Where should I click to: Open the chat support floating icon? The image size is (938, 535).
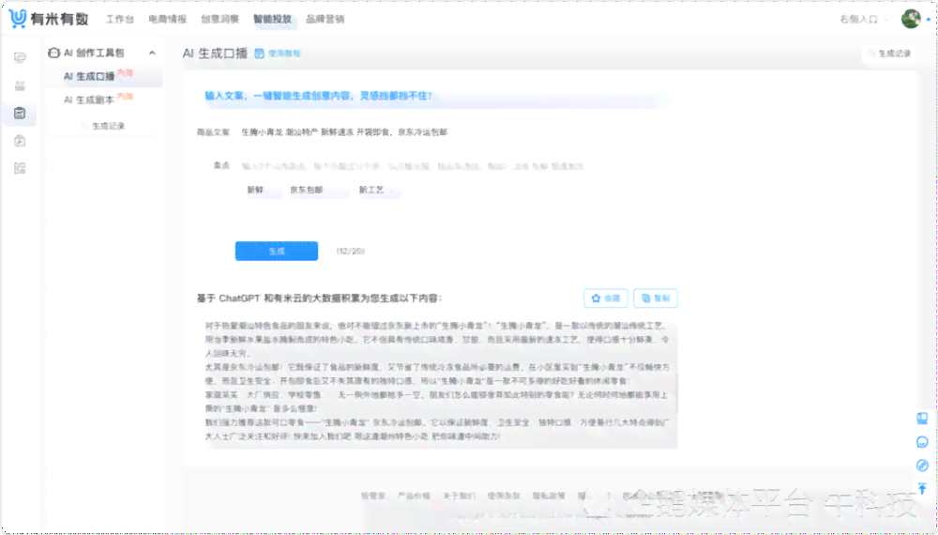tap(922, 442)
